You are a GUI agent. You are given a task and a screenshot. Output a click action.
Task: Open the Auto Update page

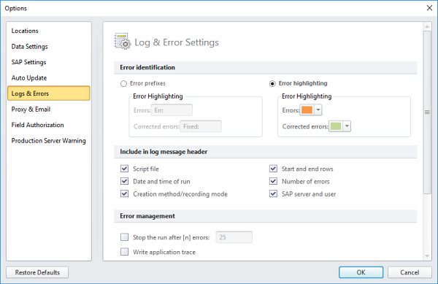(x=49, y=77)
